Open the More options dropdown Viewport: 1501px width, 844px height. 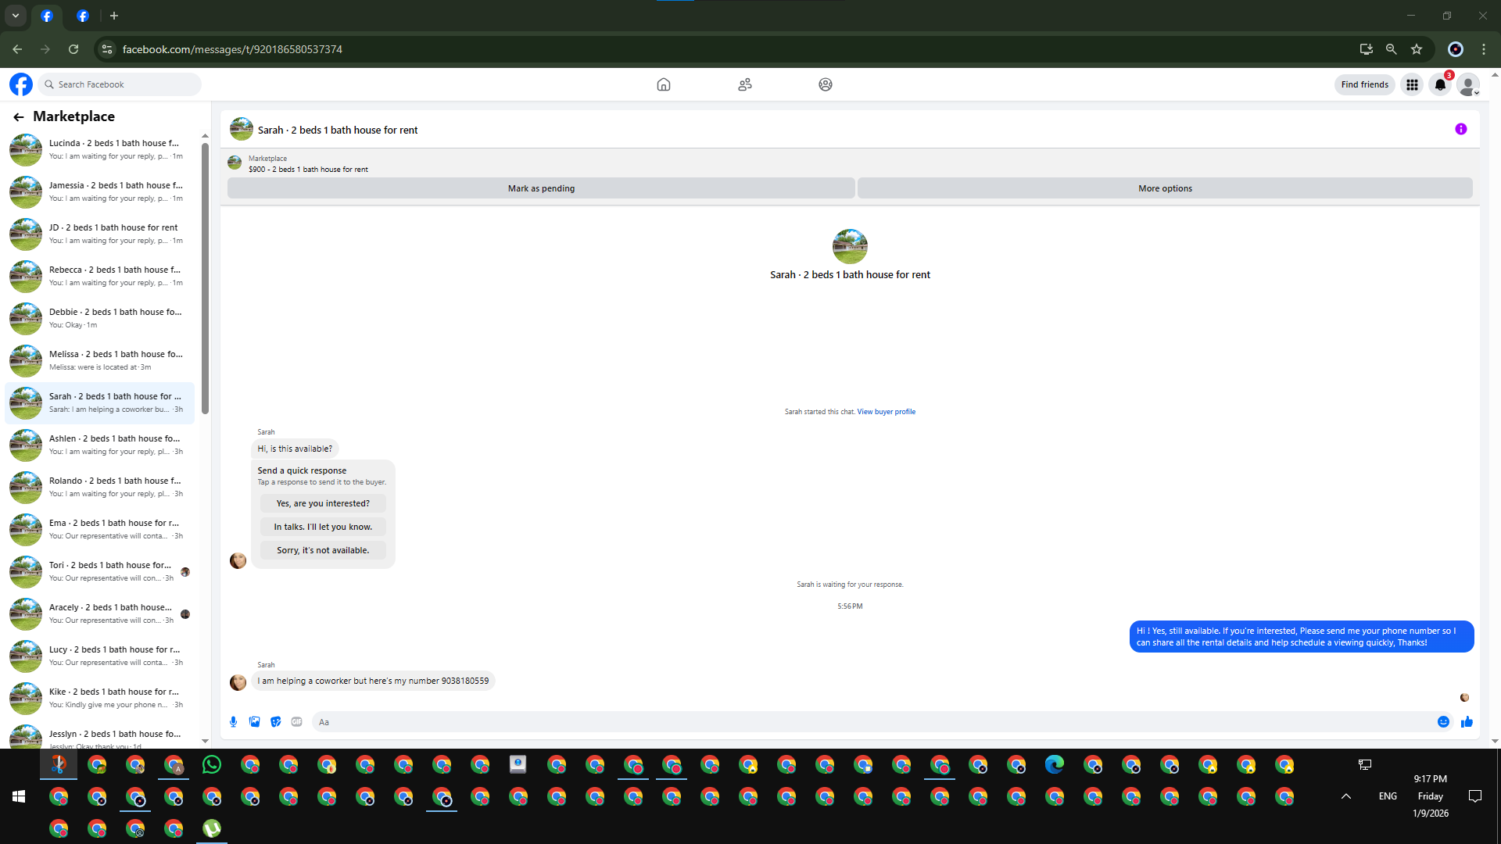[1164, 188]
